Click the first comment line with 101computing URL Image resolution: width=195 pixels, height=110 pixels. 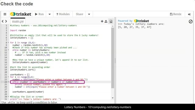[x=43, y=25]
